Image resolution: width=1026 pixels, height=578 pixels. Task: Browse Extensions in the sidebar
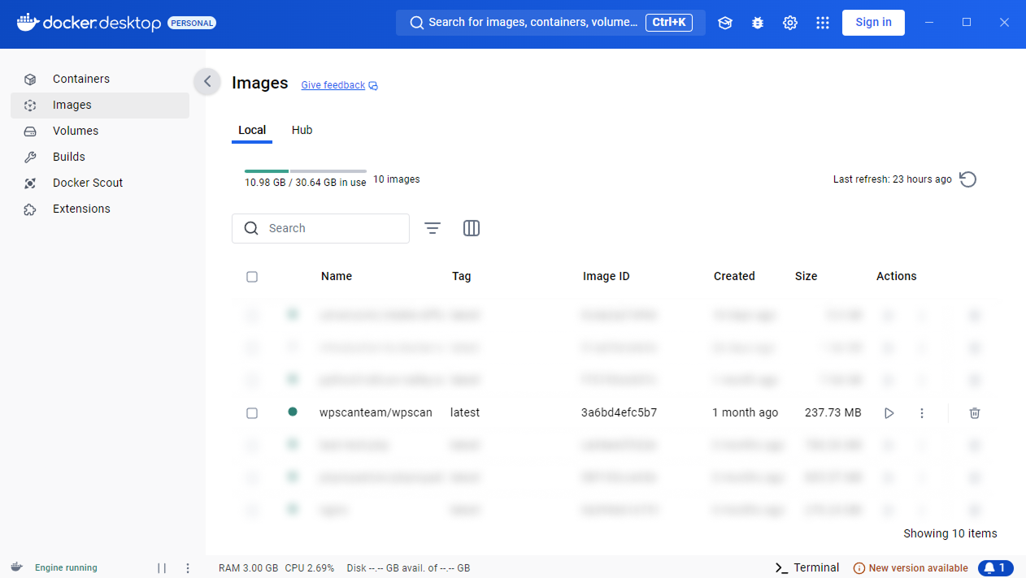pos(83,209)
